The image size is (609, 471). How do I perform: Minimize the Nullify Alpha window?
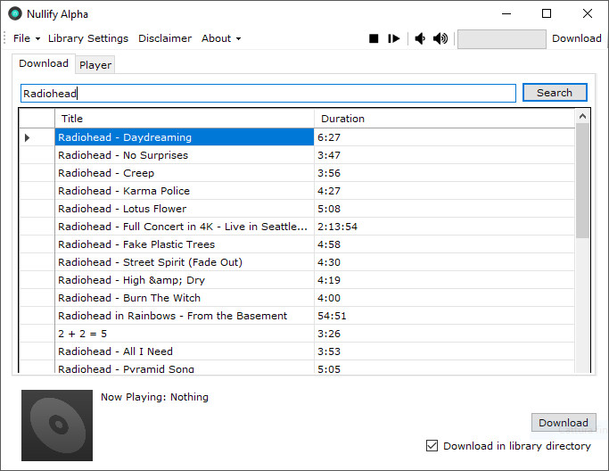click(x=506, y=14)
